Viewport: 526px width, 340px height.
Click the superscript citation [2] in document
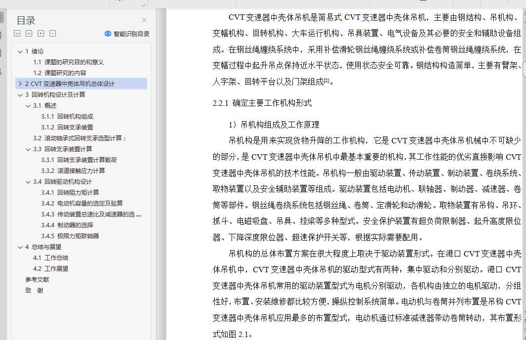(x=327, y=80)
